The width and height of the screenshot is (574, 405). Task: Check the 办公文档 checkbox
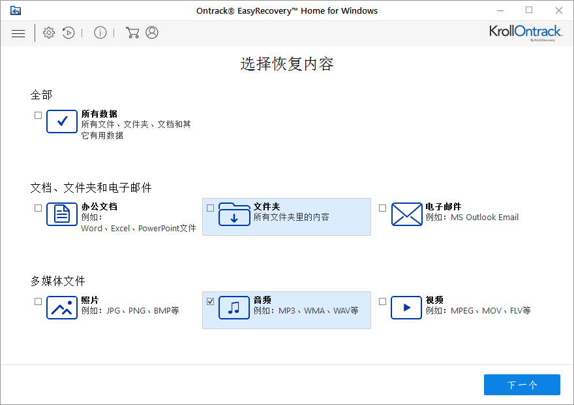pyautogui.click(x=38, y=207)
